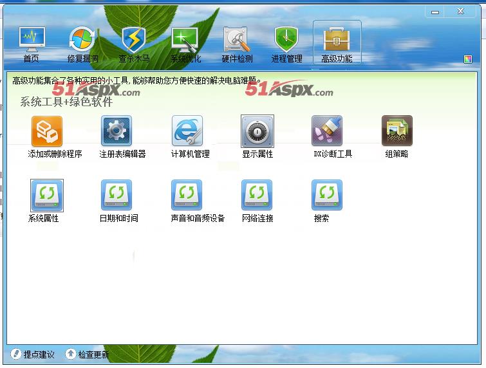The image size is (486, 368).
Task: Open the 进程管理 process management tab
Action: [286, 44]
